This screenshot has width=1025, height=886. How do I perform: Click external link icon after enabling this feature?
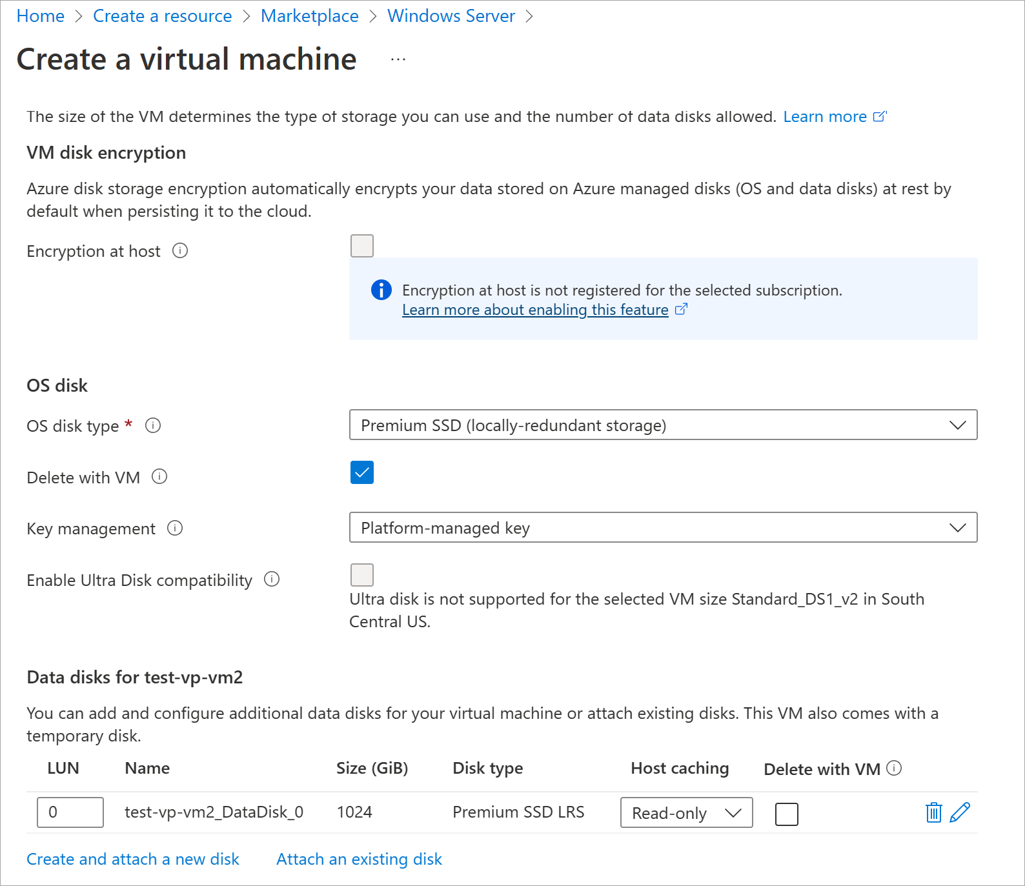pyautogui.click(x=681, y=310)
